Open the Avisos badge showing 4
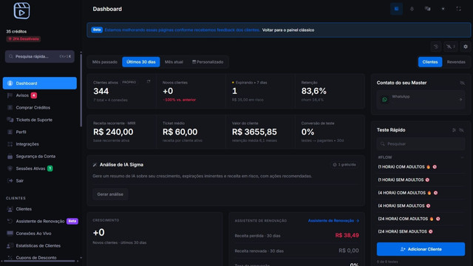The width and height of the screenshot is (473, 266). tap(34, 95)
